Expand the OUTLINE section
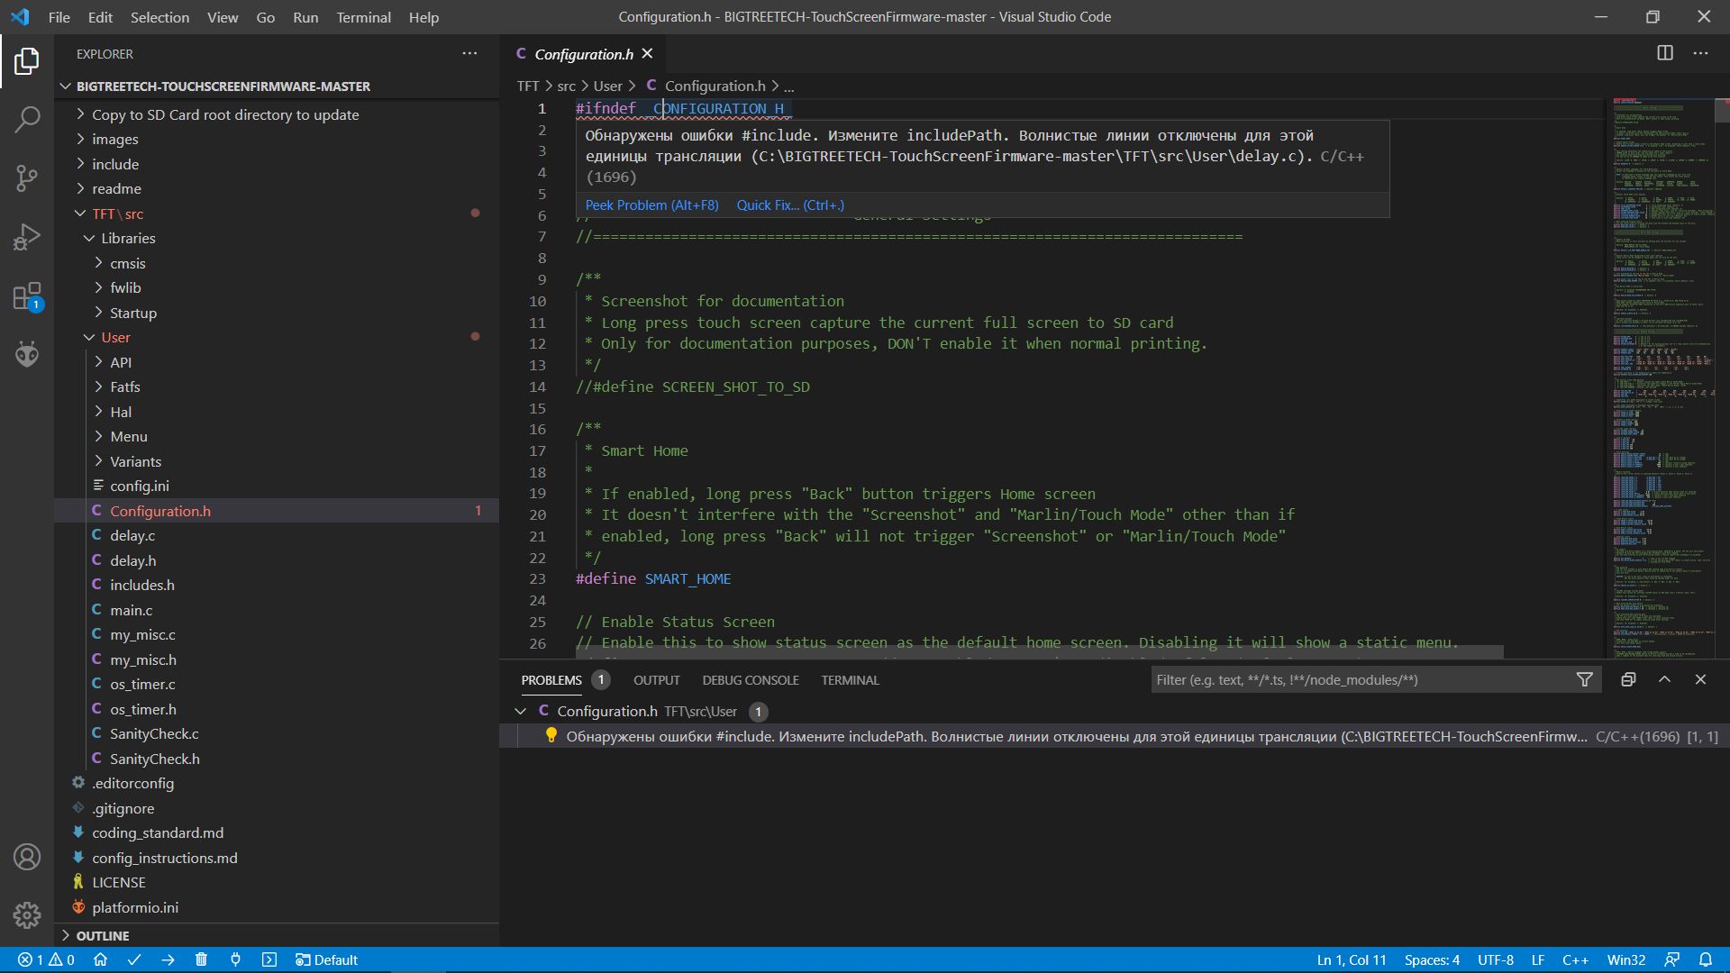The height and width of the screenshot is (973, 1730). tap(277, 936)
